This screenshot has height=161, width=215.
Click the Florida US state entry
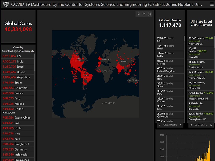tap(200, 85)
